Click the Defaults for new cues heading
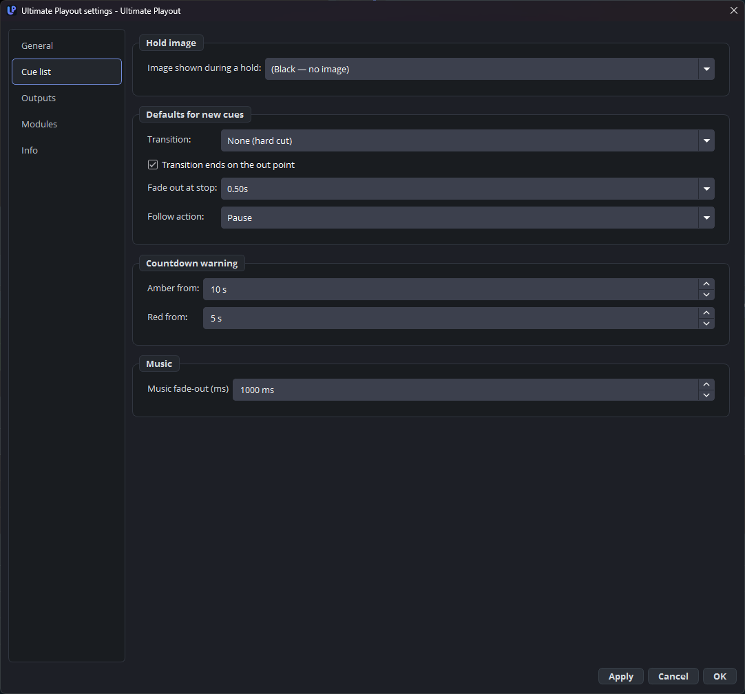The image size is (745, 694). (x=195, y=114)
